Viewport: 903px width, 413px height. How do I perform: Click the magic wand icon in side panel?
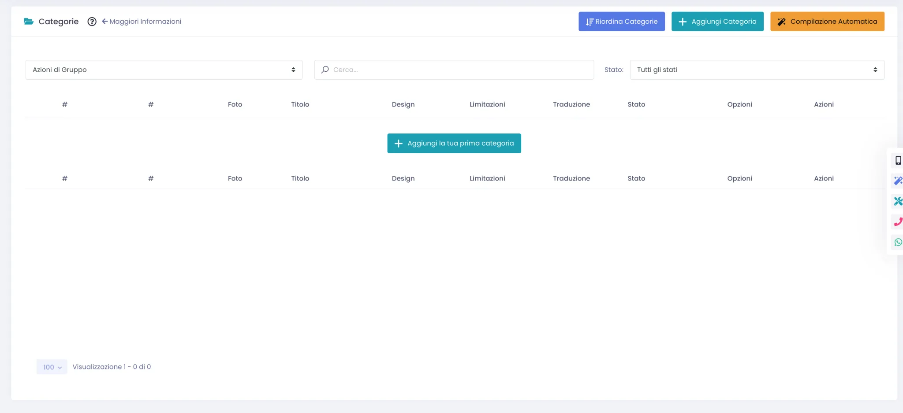coord(898,181)
